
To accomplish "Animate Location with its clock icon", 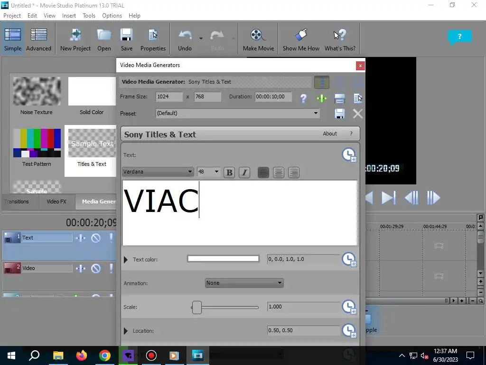I will (349, 331).
